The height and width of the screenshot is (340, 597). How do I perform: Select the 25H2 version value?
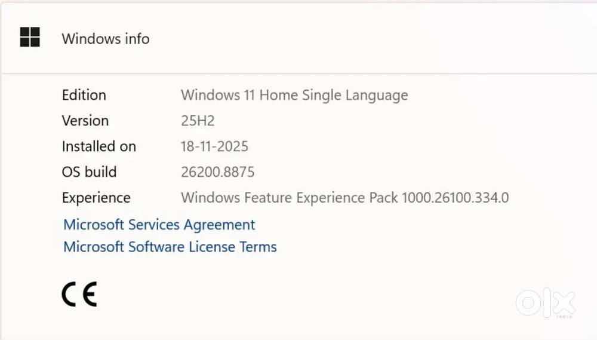pos(198,121)
